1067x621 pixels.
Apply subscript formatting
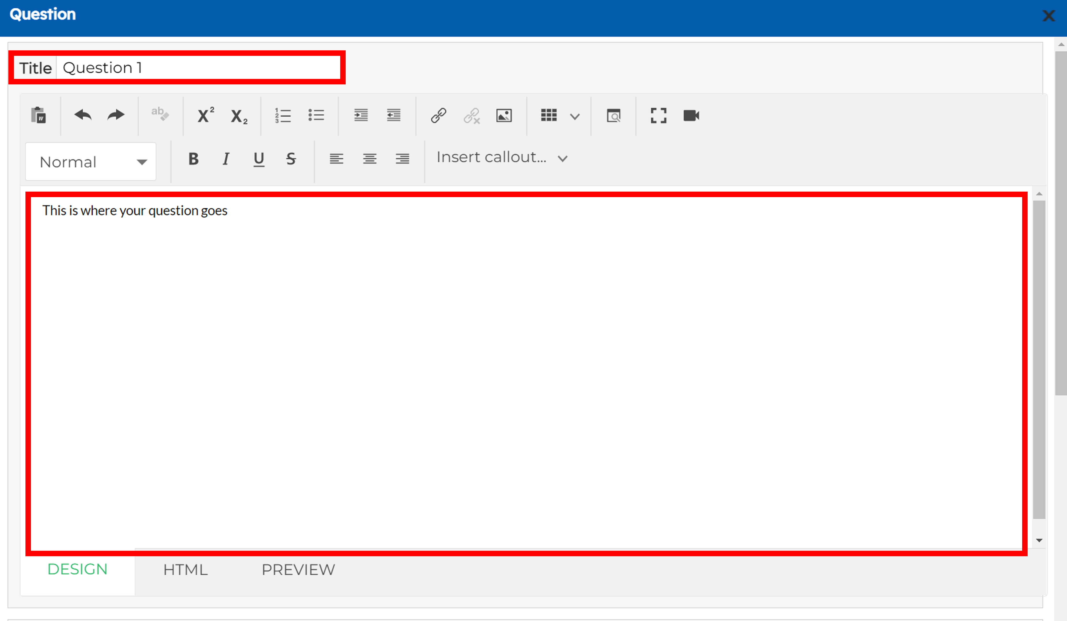pyautogui.click(x=239, y=116)
